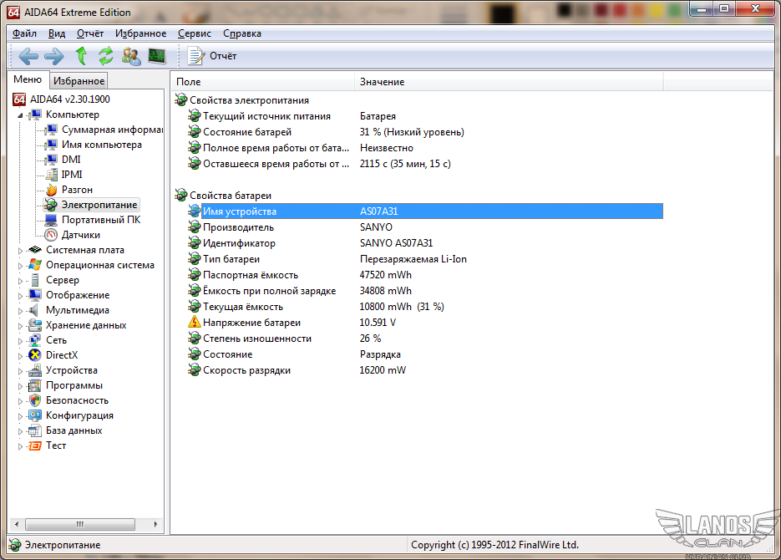Expand the DirectX node

coord(20,356)
